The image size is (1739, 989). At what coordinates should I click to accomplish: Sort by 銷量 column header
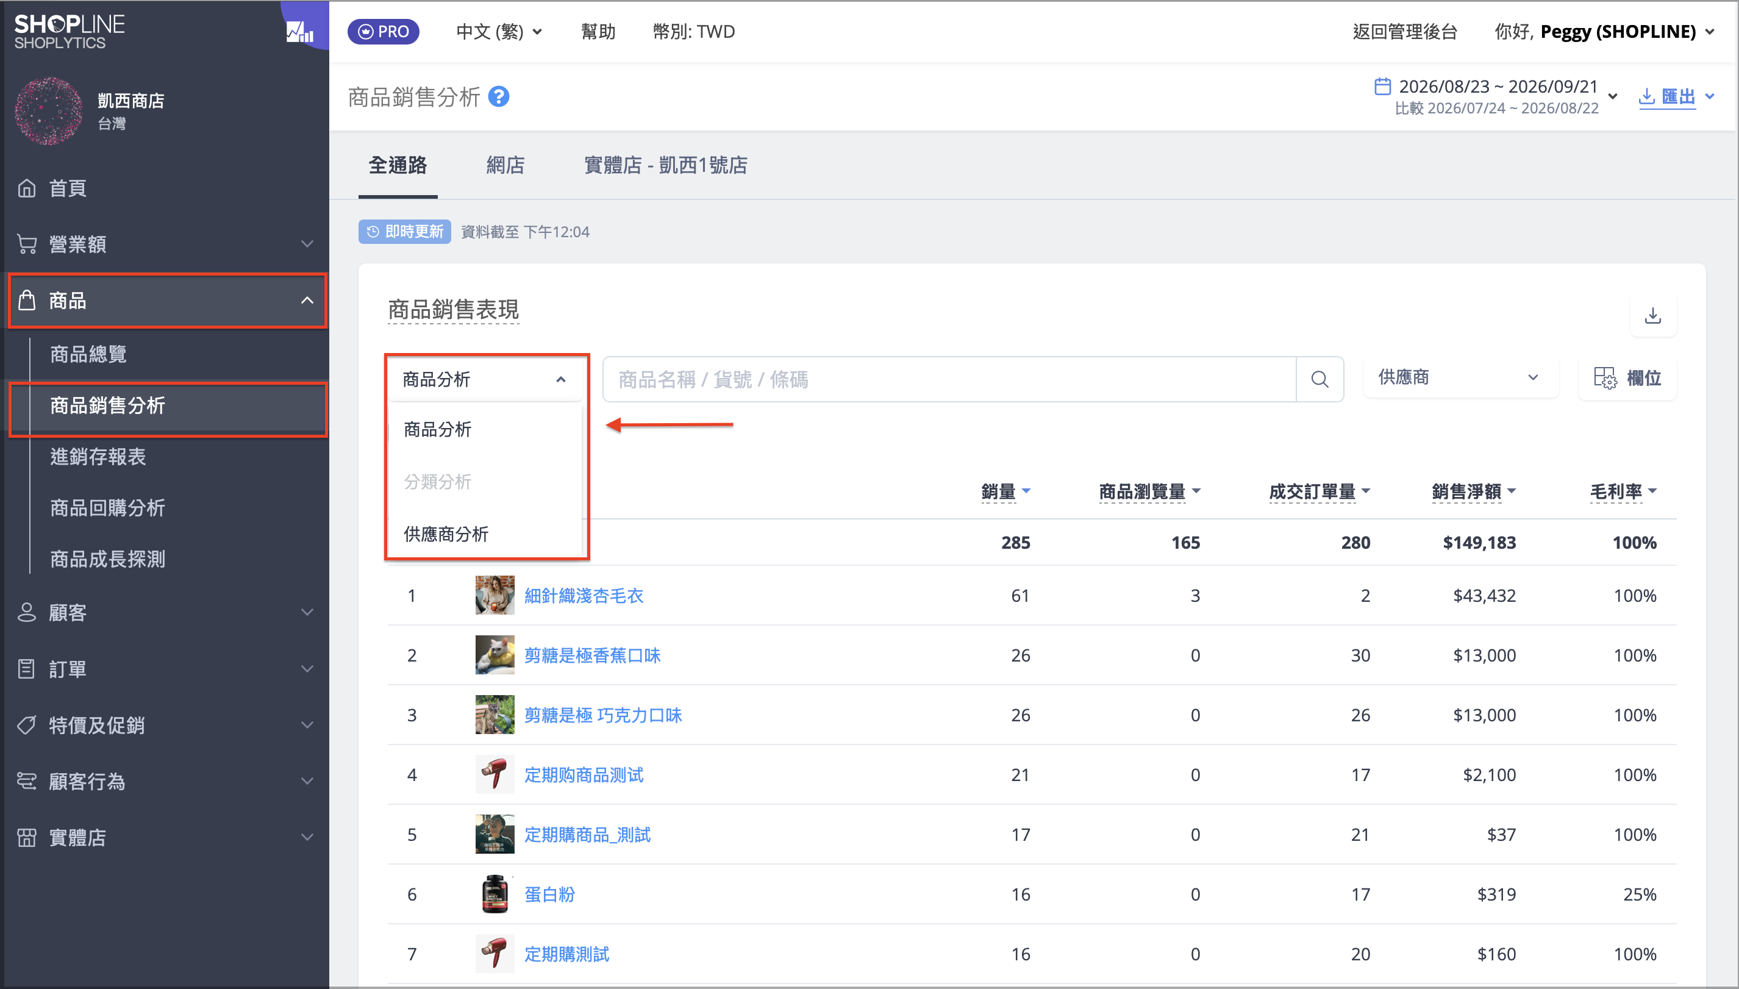coord(1005,491)
